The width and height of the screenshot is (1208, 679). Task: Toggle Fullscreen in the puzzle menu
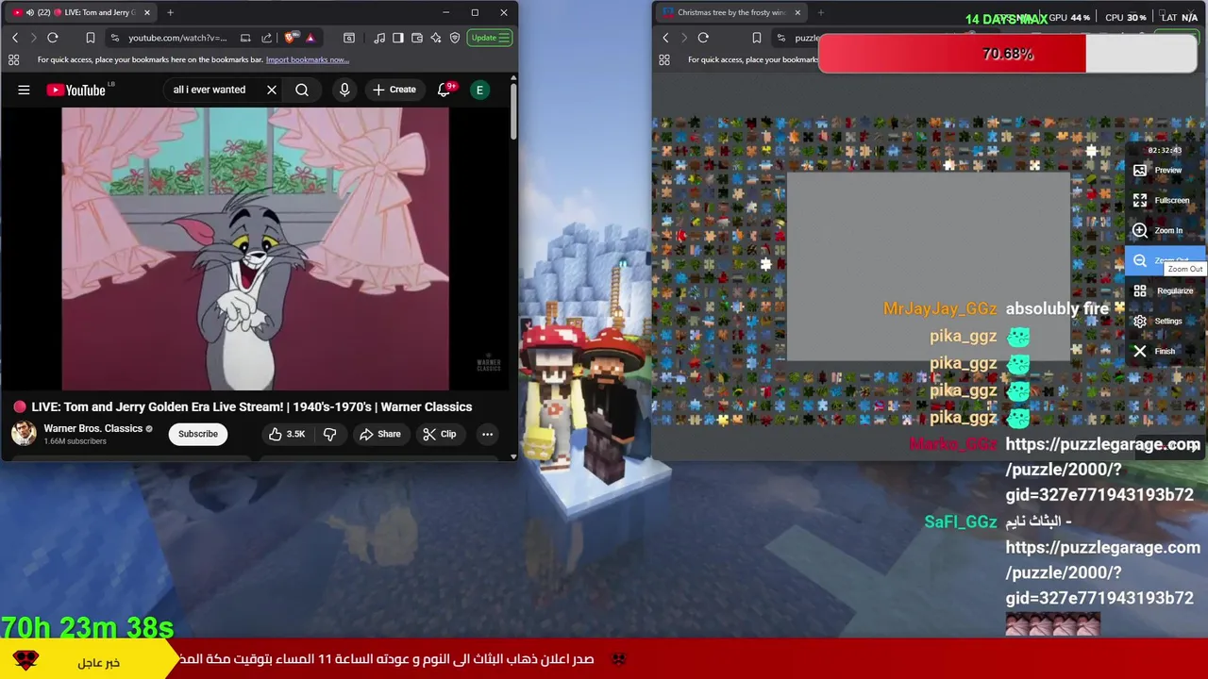(1166, 201)
